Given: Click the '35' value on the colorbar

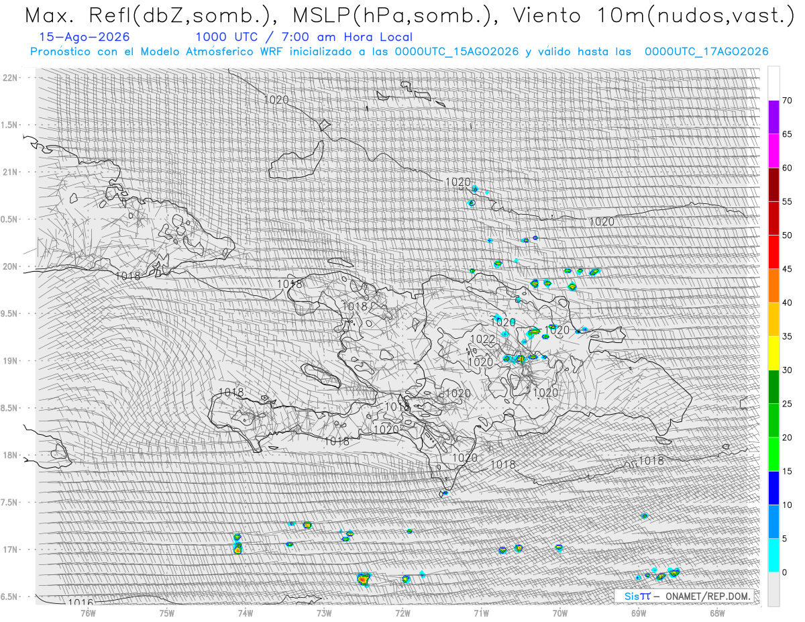Looking at the screenshot, I should (x=787, y=336).
